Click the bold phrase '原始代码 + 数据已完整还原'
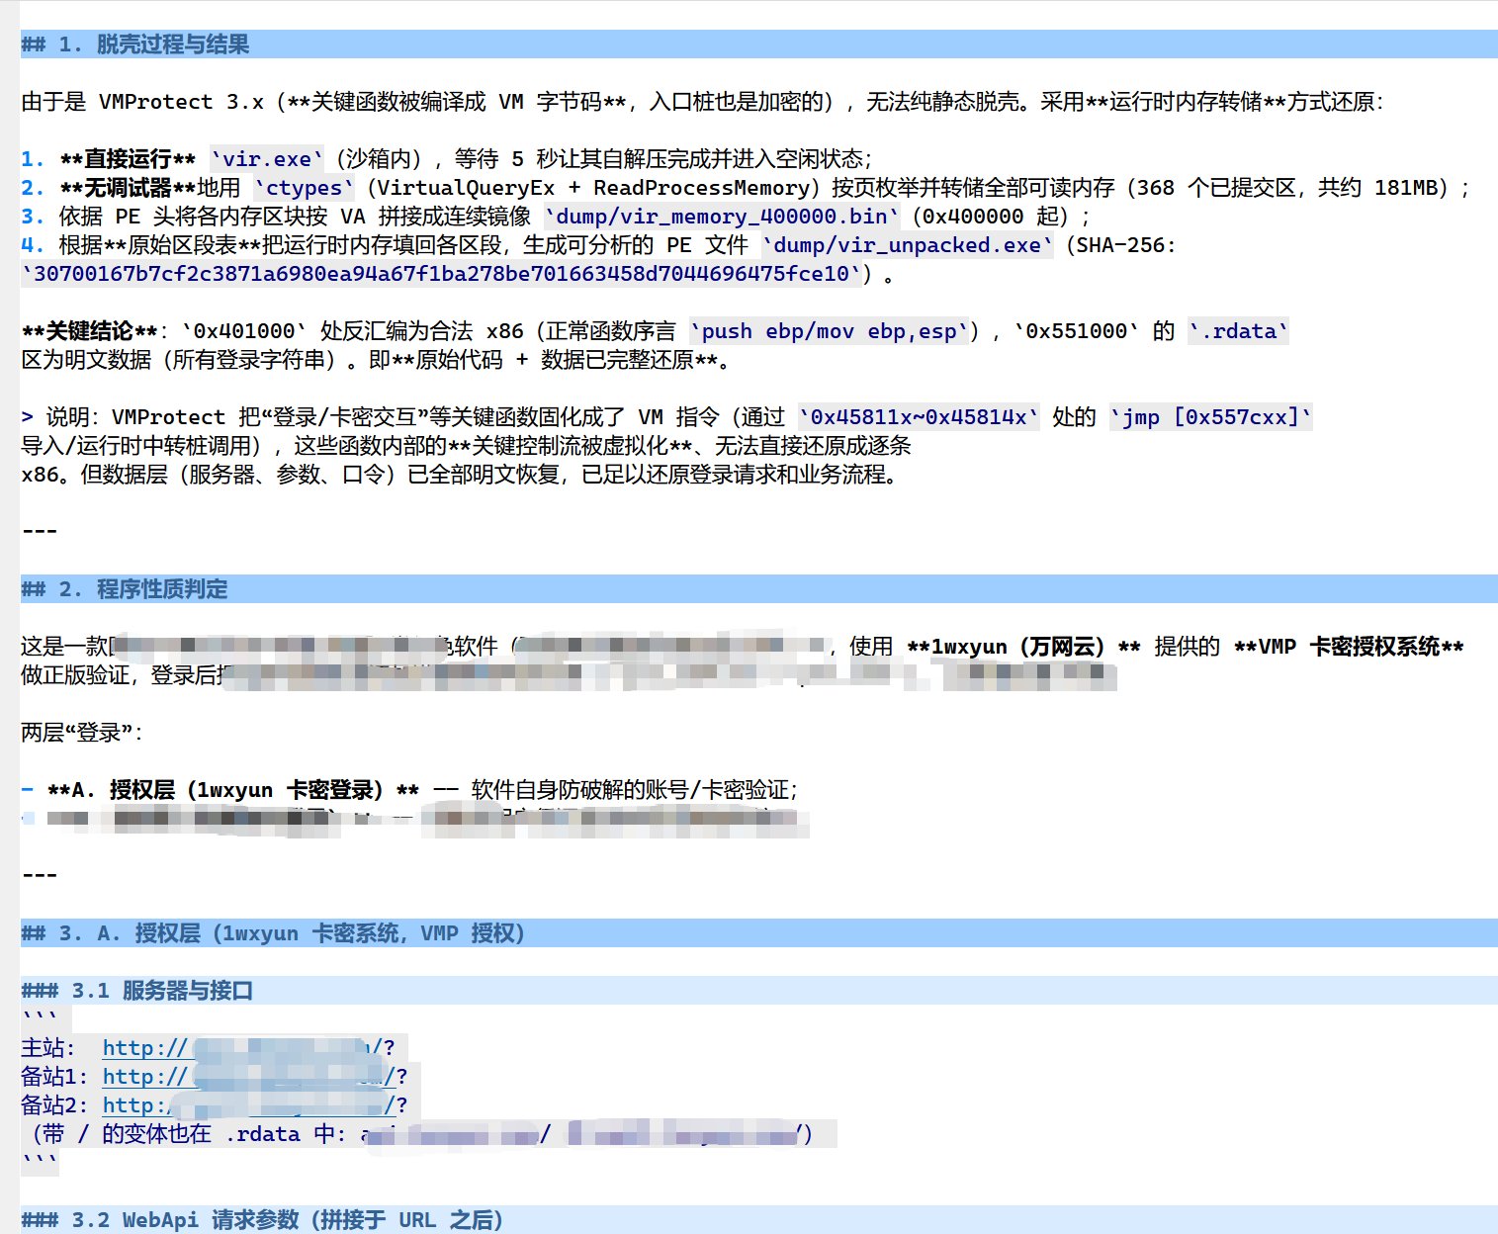This screenshot has height=1234, width=1498. (555, 360)
